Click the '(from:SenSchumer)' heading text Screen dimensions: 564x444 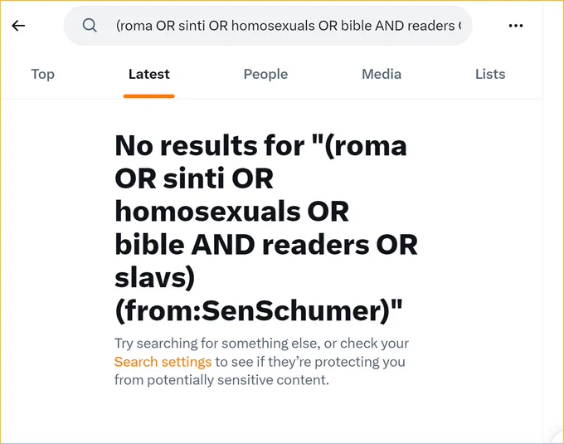tap(259, 311)
